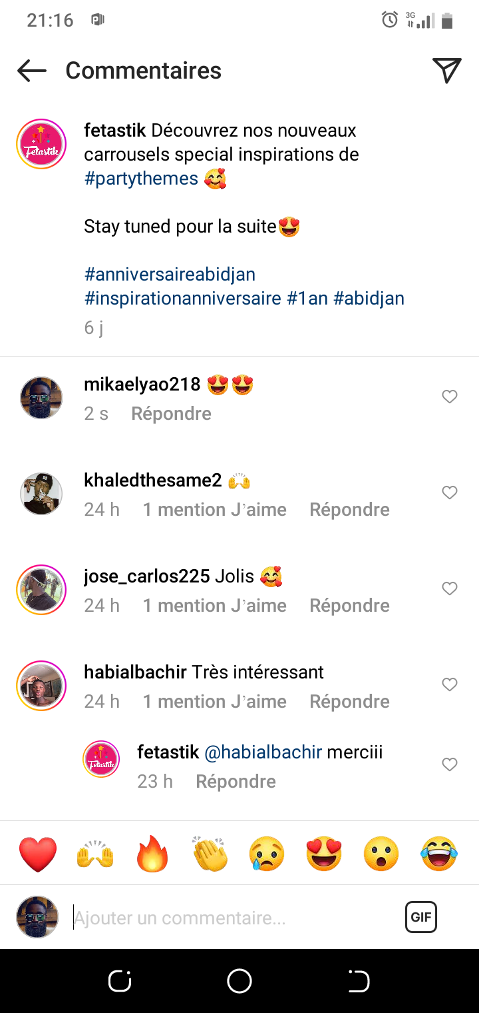View likes on khaledthesame2's comment
Viewport: 479px width, 1013px height.
coord(214,510)
